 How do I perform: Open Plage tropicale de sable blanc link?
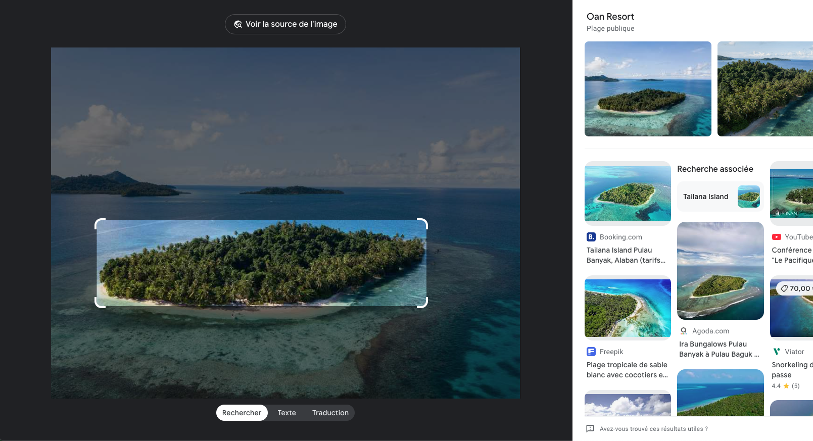[627, 370]
